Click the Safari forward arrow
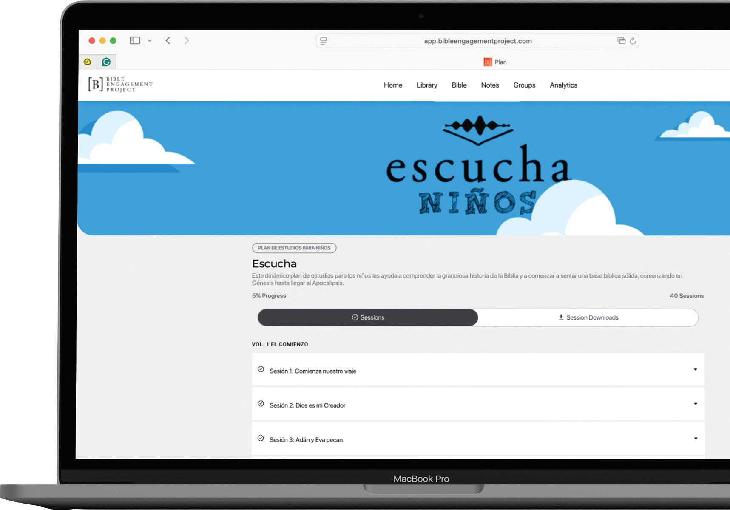Viewport: 730px width, 510px height. (x=187, y=40)
